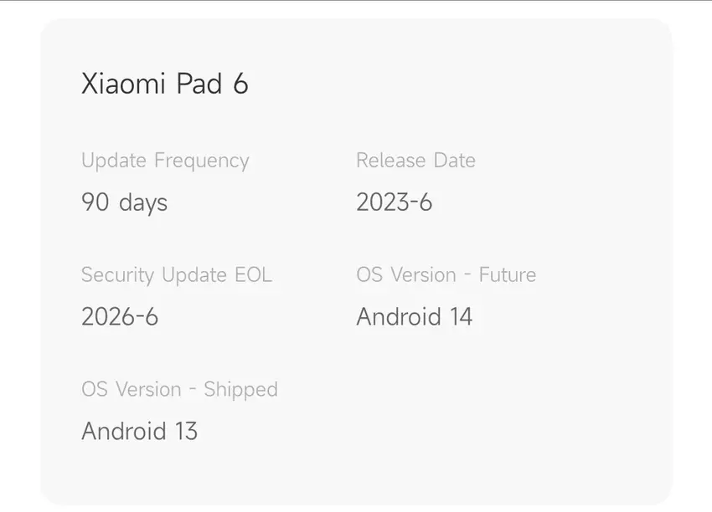
Task: Select the OS Version - Shipped label
Action: [x=179, y=390]
